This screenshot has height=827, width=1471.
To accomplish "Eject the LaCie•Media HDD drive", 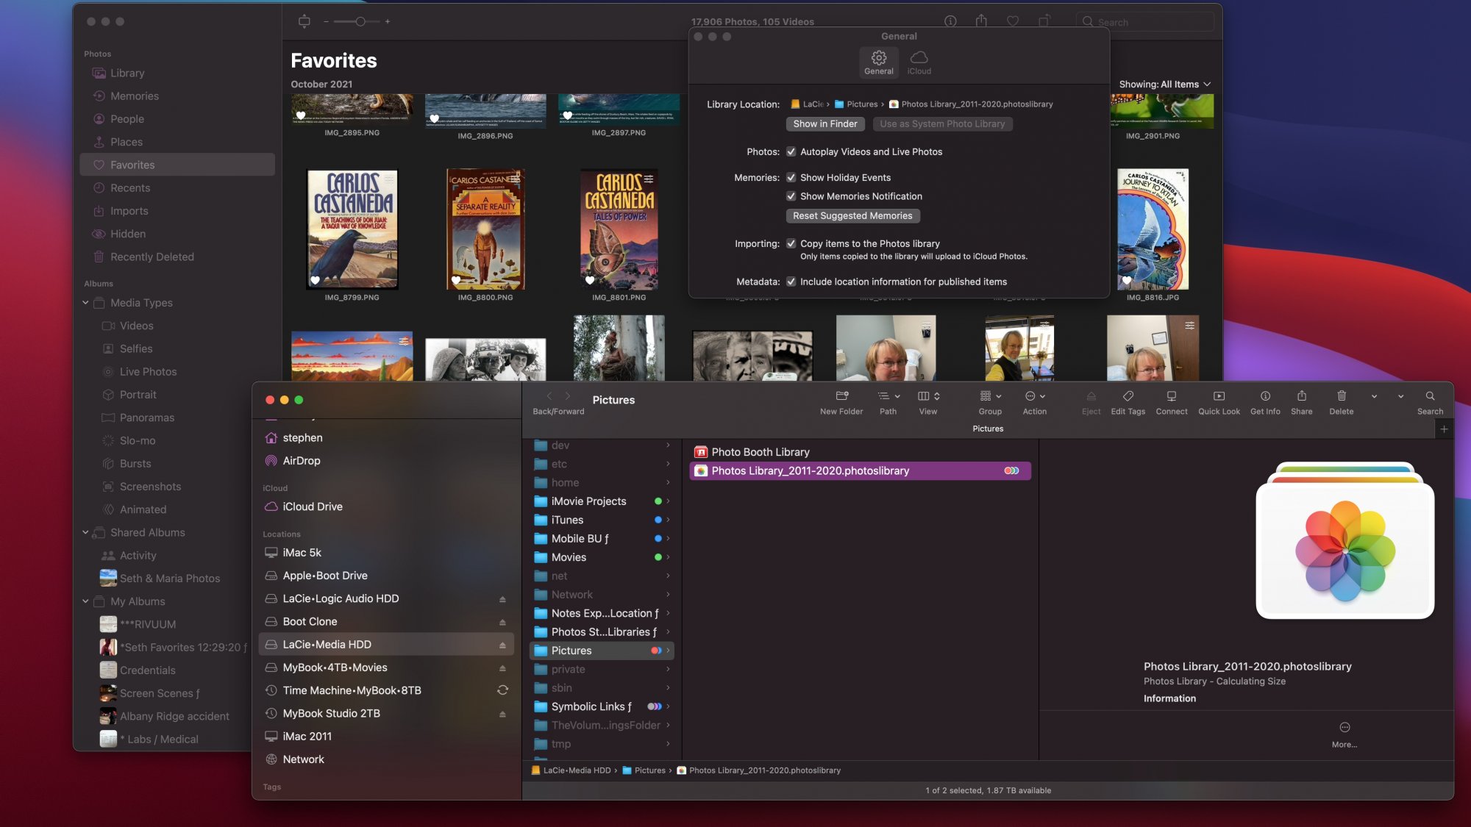I will pos(502,645).
